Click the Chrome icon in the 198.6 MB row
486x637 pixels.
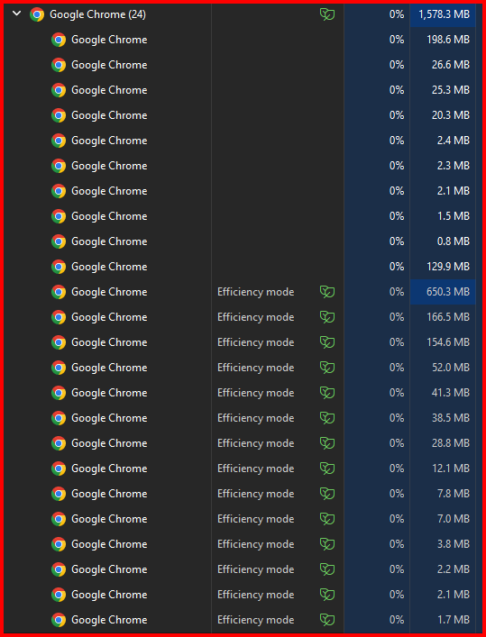[59, 40]
